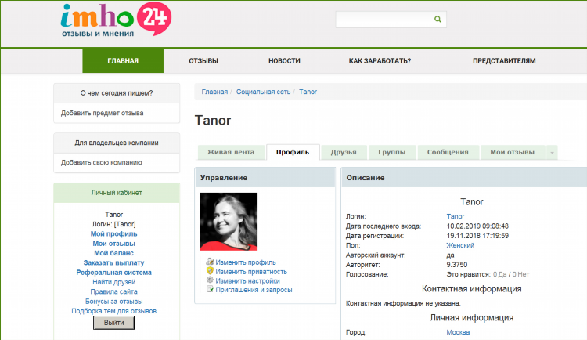Click the edit profile pencil icon
Image resolution: width=587 pixels, height=340 pixels.
210,262
